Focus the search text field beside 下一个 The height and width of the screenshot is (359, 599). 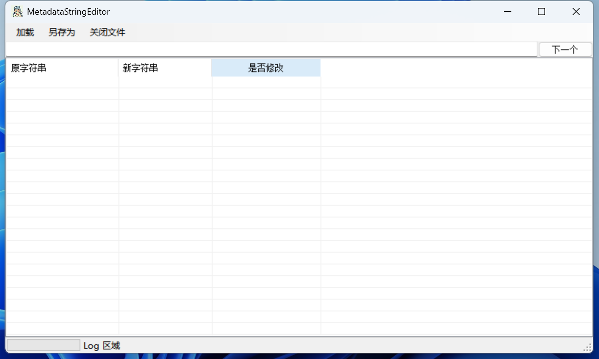(x=271, y=49)
